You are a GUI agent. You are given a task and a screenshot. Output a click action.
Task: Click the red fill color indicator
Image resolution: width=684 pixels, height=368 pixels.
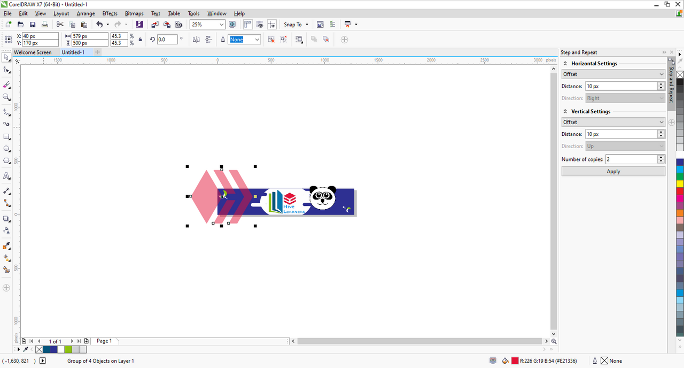(515, 361)
